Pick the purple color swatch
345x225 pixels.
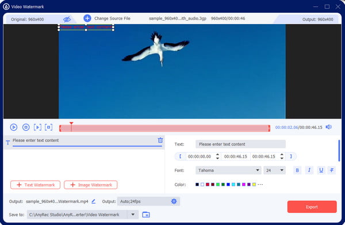249,185
